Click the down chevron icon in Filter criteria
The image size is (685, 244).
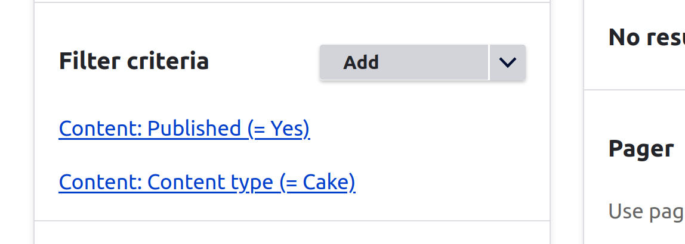coord(508,62)
